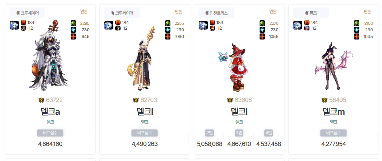The width and height of the screenshot is (382, 161).
Task: Click the red target icon beside 94.5
Action: point(73,36)
